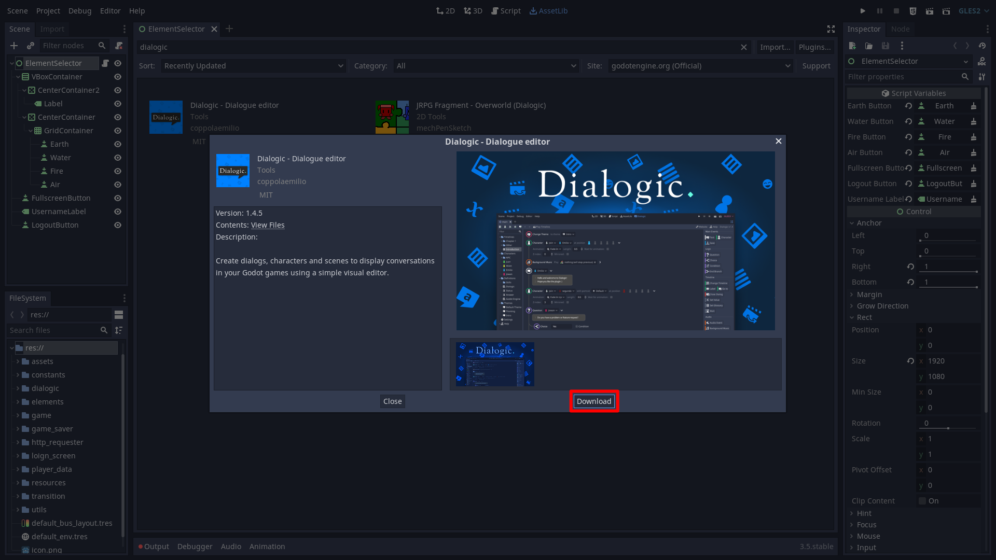Open the Debug menu
Viewport: 996px width, 560px height.
pyautogui.click(x=80, y=11)
